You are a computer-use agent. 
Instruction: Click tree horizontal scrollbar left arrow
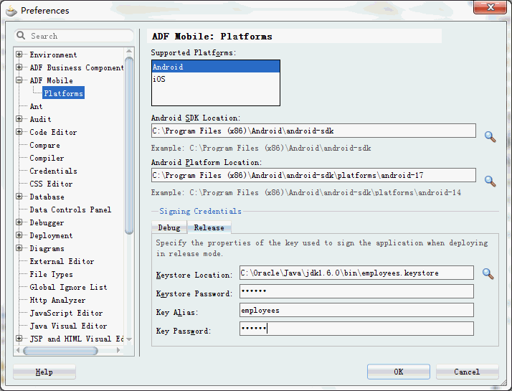pos(18,350)
